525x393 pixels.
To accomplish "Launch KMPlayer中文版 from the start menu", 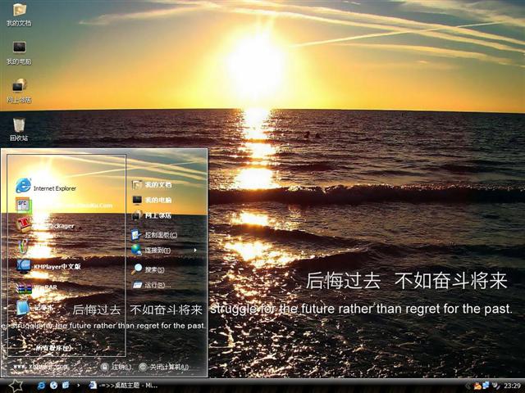I will click(x=48, y=266).
